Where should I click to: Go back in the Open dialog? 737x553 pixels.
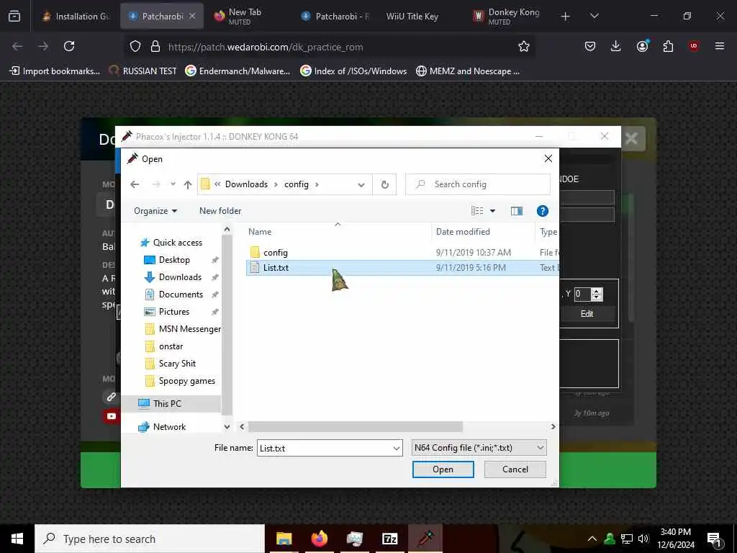click(x=135, y=184)
